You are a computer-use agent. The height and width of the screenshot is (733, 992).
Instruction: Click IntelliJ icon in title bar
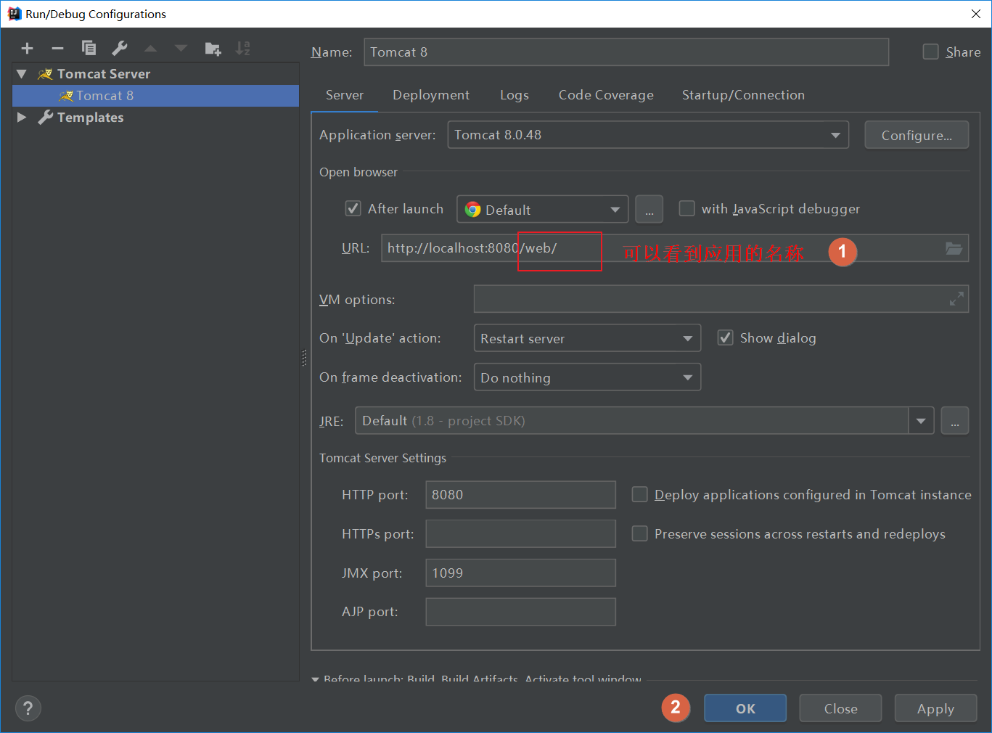pos(14,14)
